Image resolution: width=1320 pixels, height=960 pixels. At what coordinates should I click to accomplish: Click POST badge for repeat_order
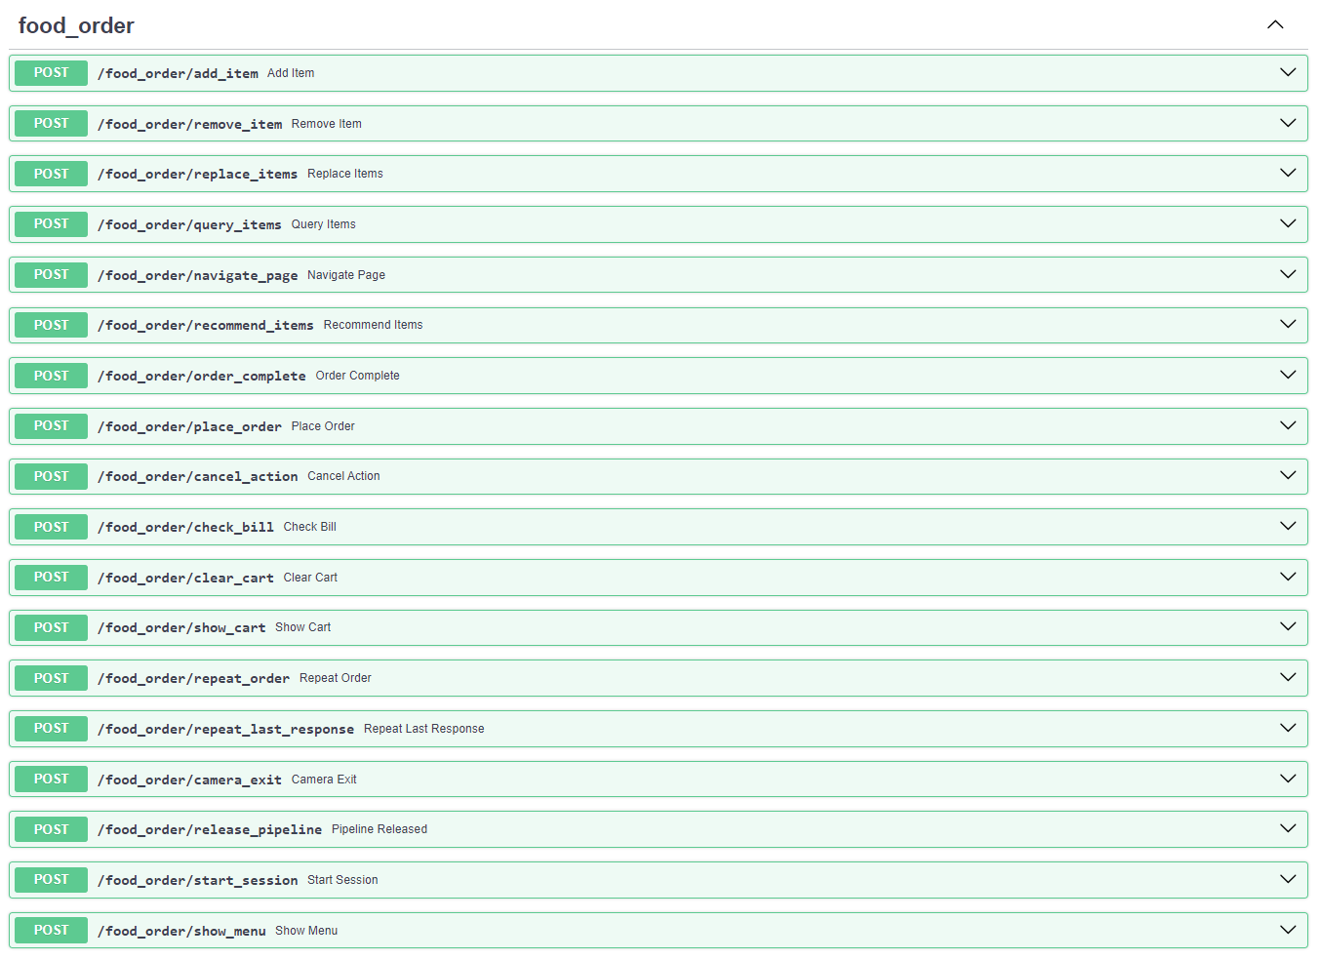click(x=52, y=678)
